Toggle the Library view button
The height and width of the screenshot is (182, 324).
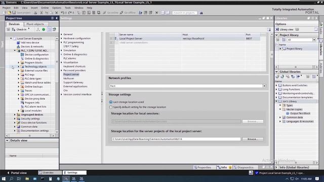(285, 29)
